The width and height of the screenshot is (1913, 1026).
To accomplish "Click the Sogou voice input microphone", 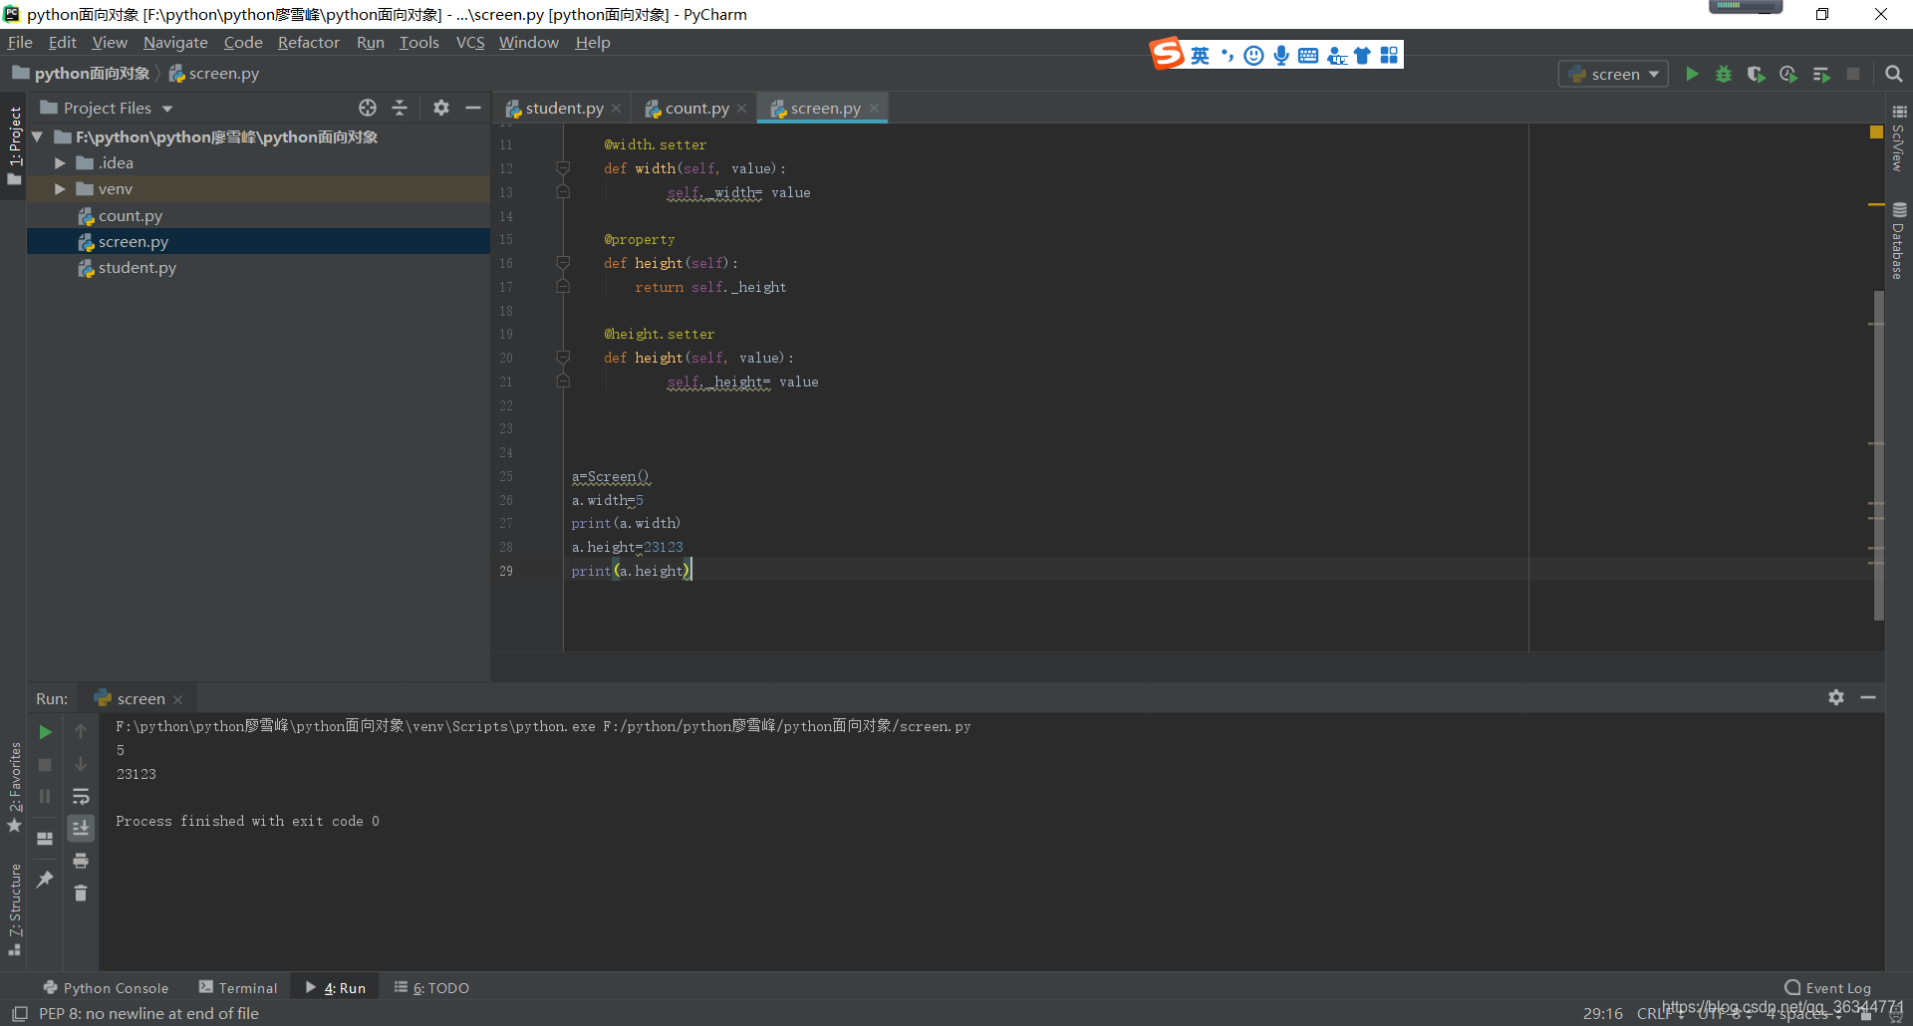I will pyautogui.click(x=1281, y=56).
